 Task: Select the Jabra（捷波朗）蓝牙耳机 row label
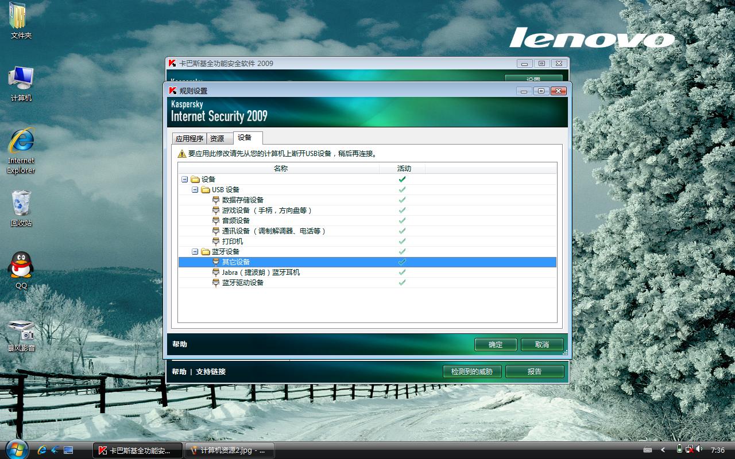261,273
